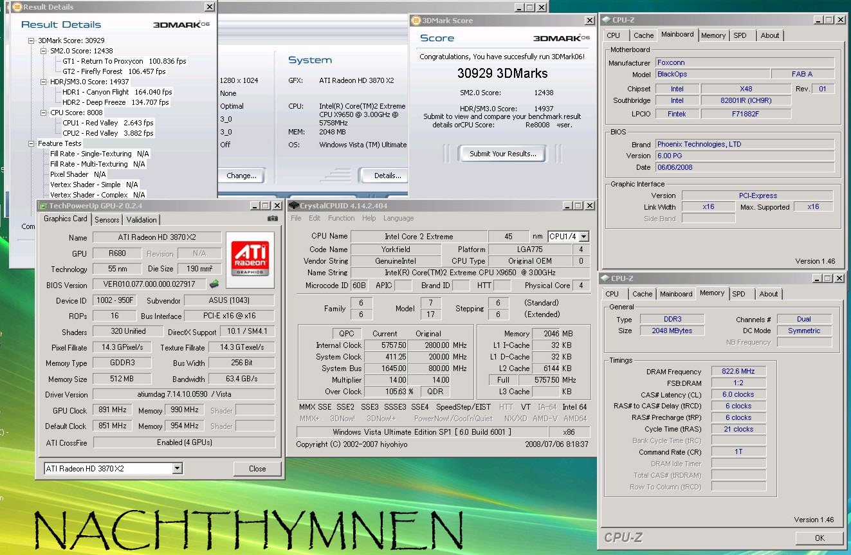
Task: Click the Close button in GPU-Z
Action: click(x=257, y=469)
